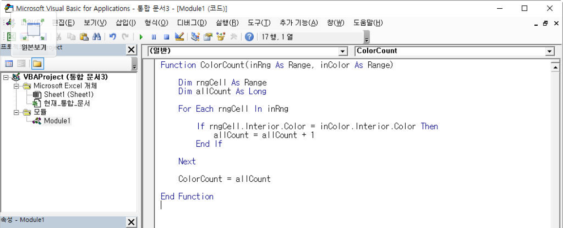Click the '17 행, 1 열' position indicator
Image resolution: width=563 pixels, height=228 pixels.
tap(277, 36)
